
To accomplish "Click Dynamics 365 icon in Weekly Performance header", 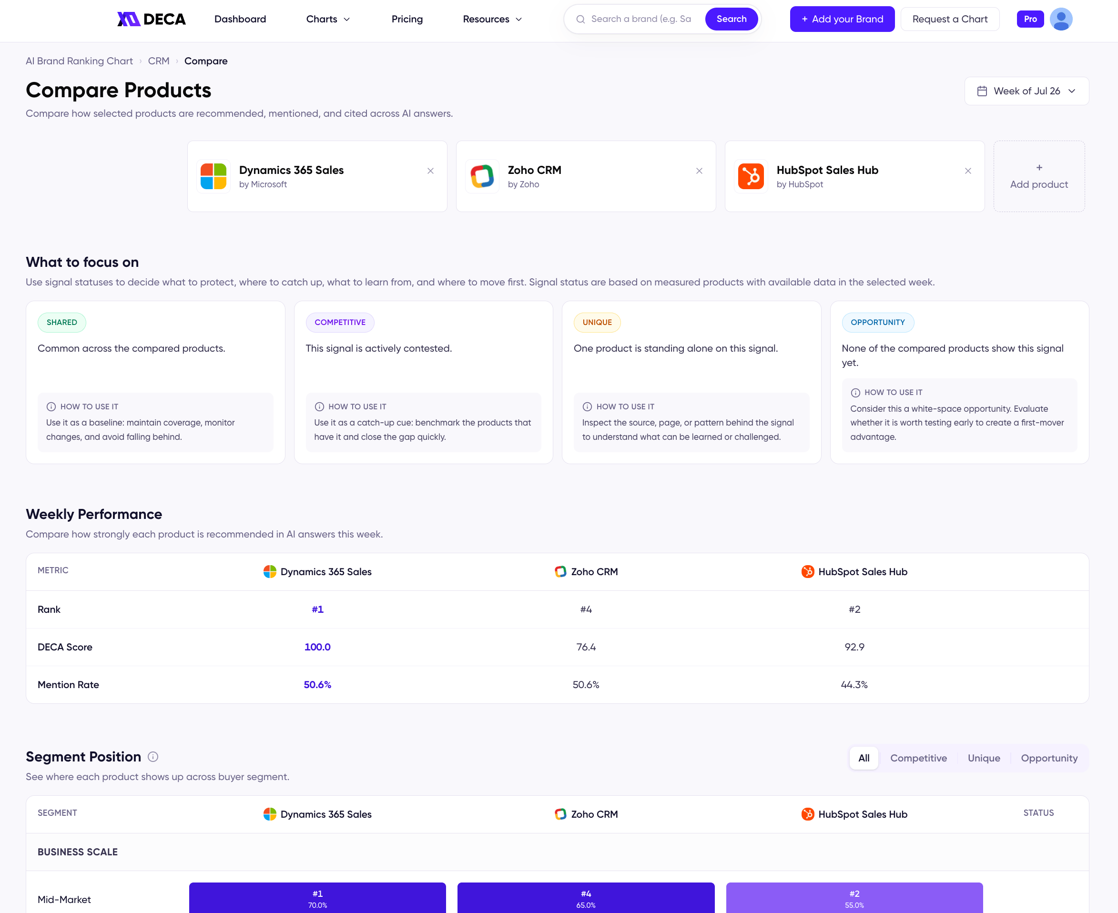I will (x=270, y=572).
